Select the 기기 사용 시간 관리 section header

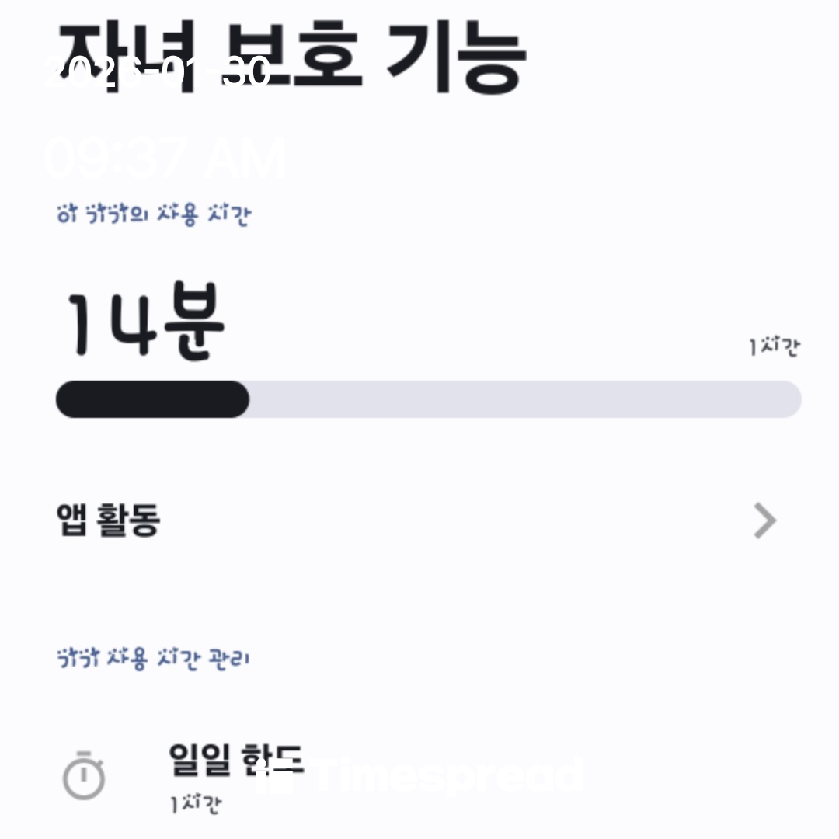pos(154,660)
